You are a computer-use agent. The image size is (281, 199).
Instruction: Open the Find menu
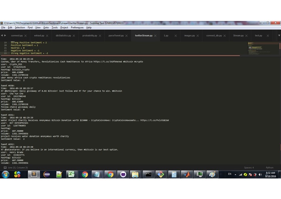[30, 27]
